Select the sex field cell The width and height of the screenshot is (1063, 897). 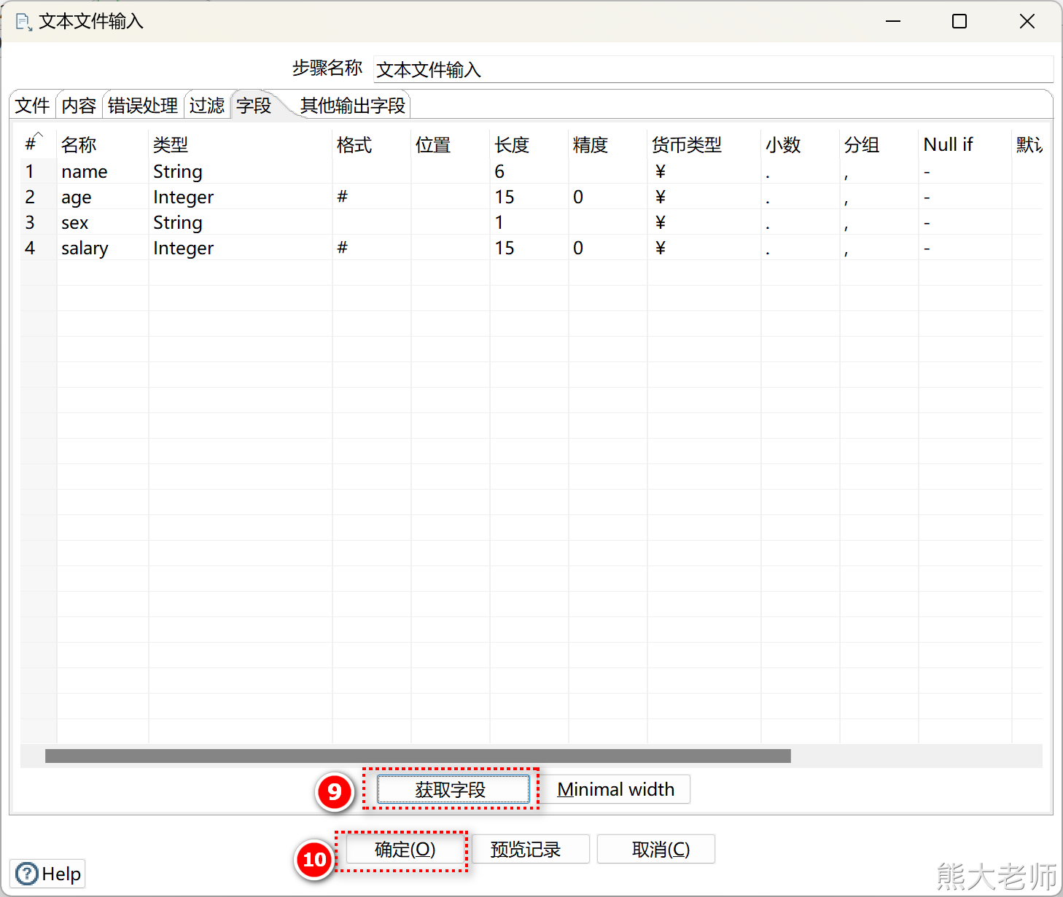tap(103, 222)
